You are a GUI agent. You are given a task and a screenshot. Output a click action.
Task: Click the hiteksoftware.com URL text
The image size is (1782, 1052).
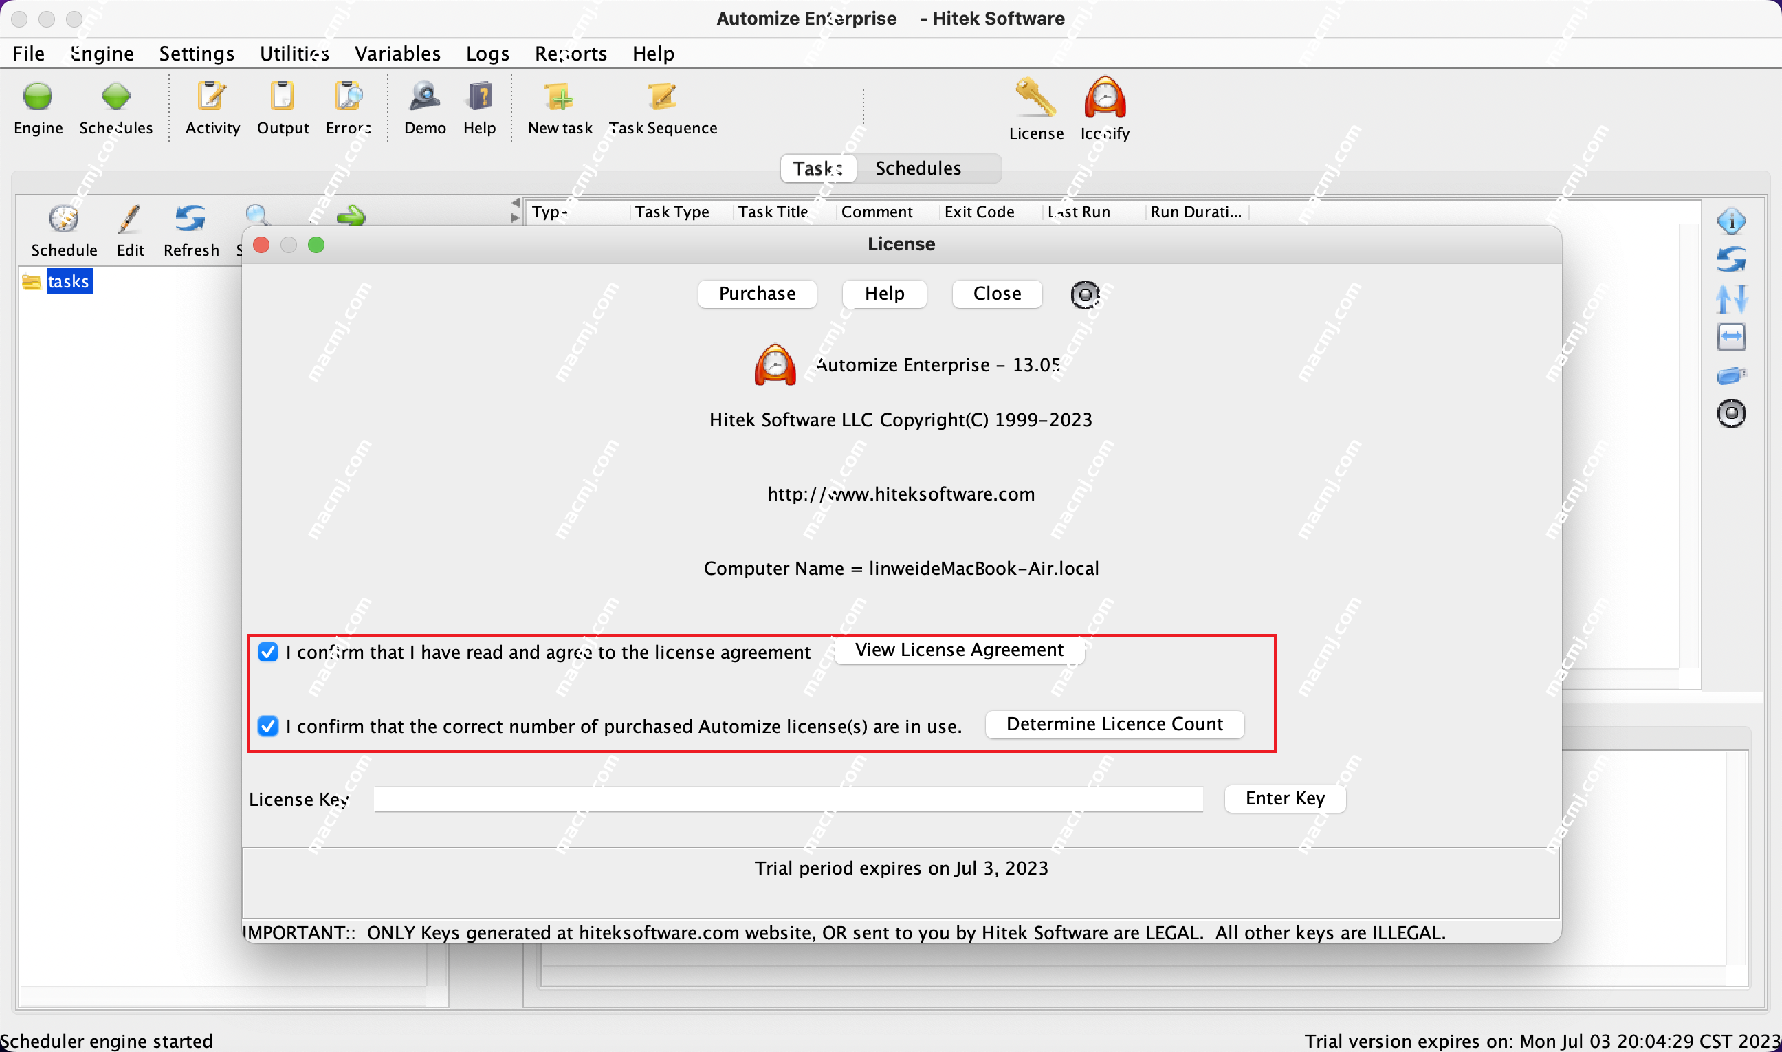(901, 494)
